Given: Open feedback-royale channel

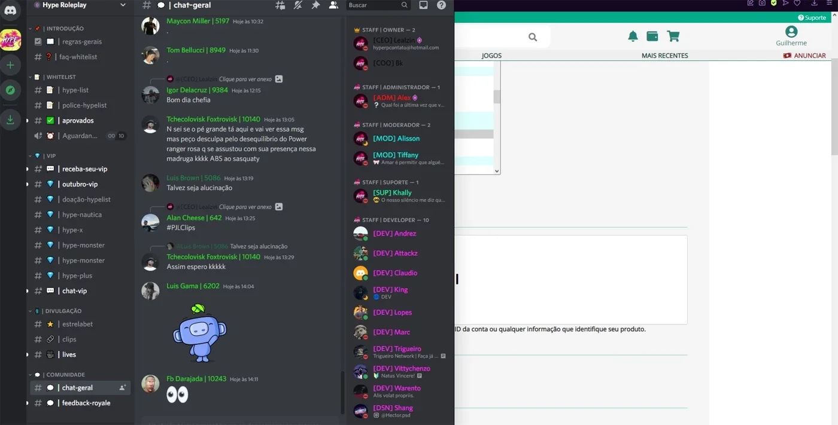Looking at the screenshot, I should click(x=80, y=403).
